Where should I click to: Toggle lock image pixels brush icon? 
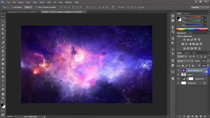(186, 66)
